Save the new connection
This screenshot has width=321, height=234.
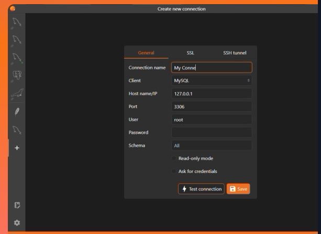[238, 189]
